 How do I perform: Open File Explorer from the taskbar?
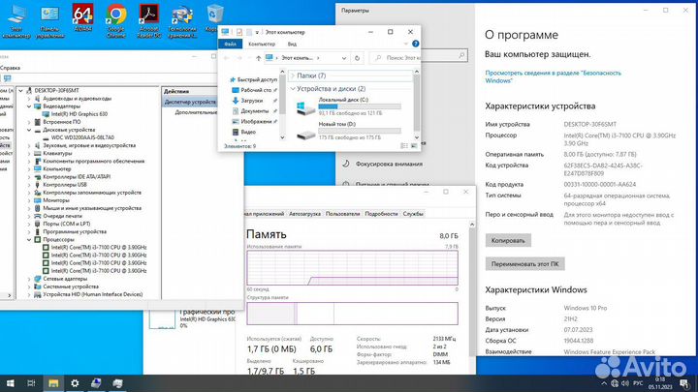click(53, 383)
